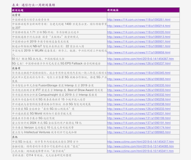Click the 设备商 section row
191x160 pixels.
(x=96, y=68)
